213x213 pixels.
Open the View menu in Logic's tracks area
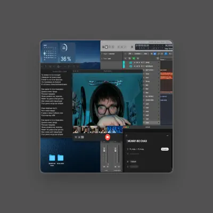coord(146,54)
